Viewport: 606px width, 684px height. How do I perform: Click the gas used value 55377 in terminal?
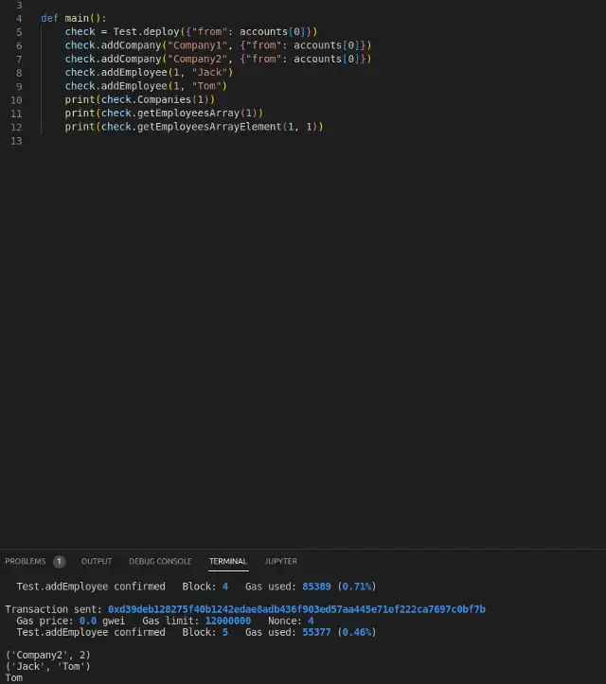[316, 633]
